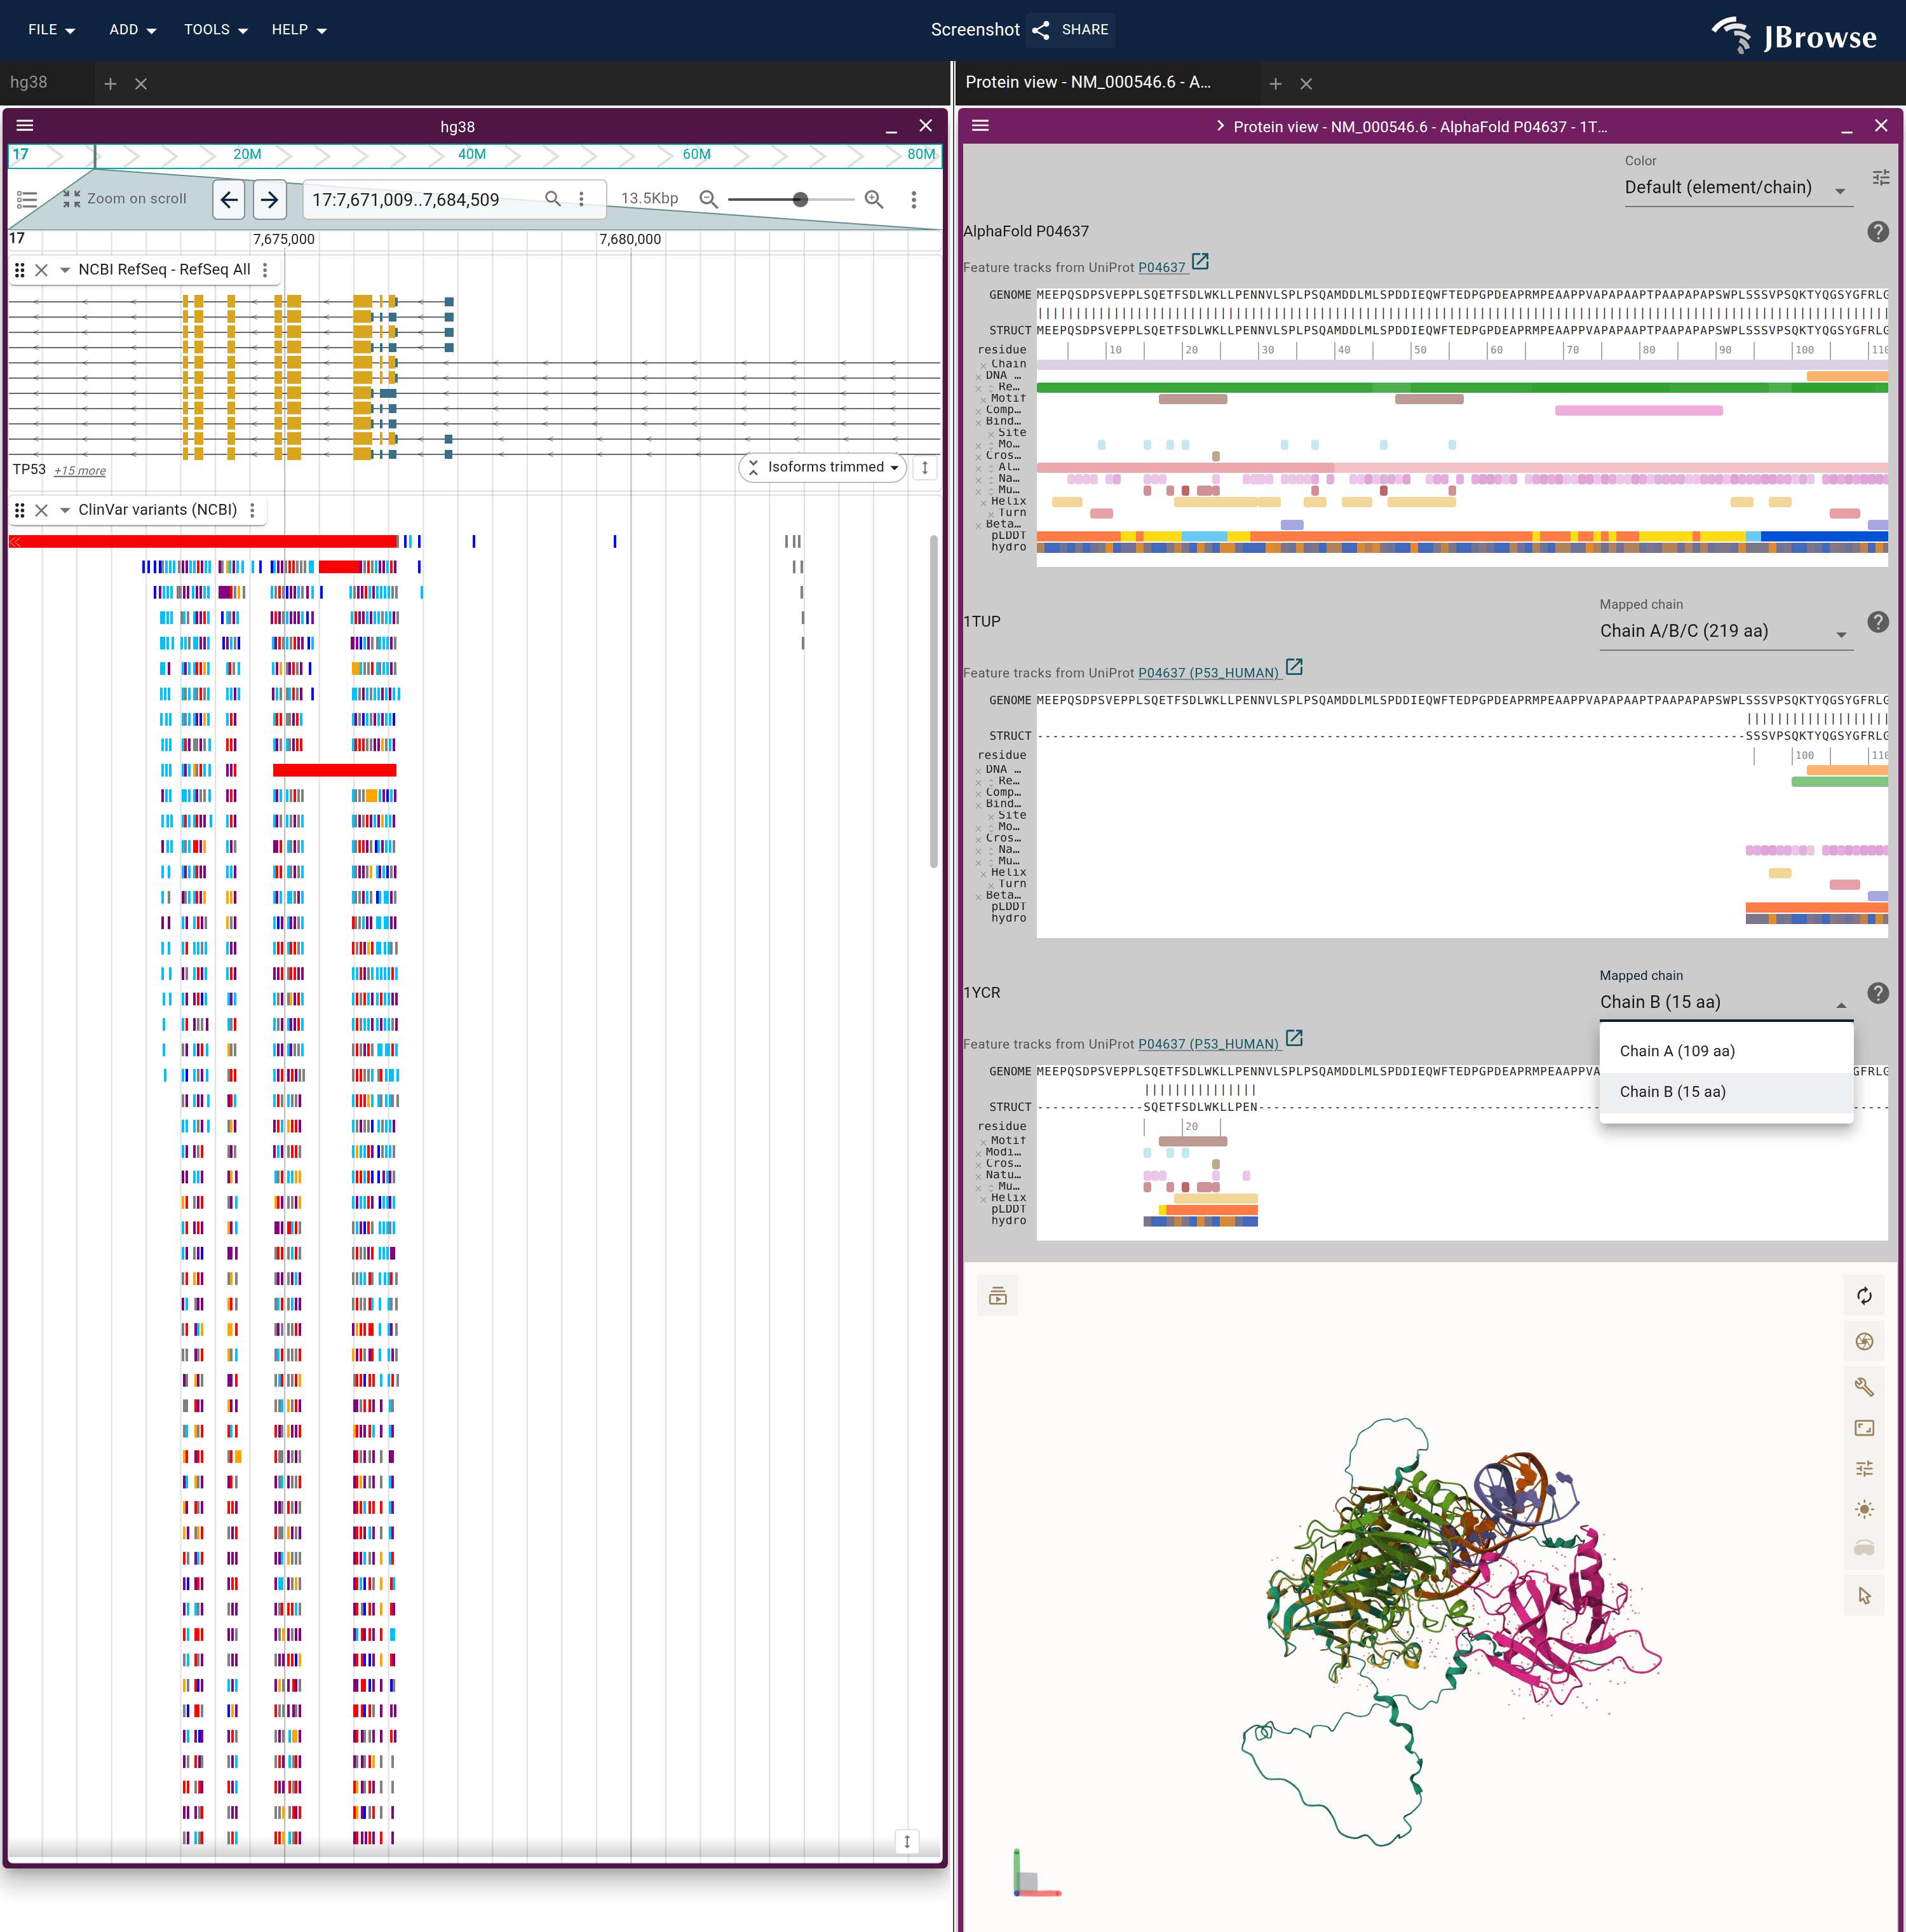Reset camera in the 3D structure viewer
Image resolution: width=1906 pixels, height=1932 pixels.
coord(1864,1296)
